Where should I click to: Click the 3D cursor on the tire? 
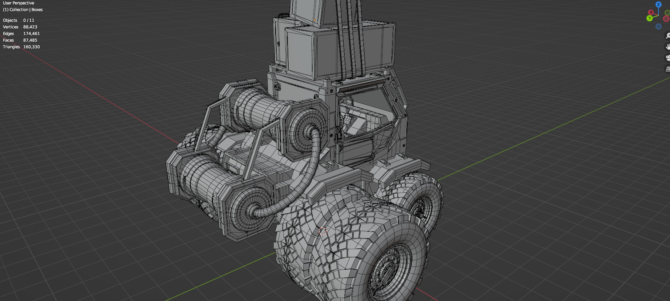[323, 231]
